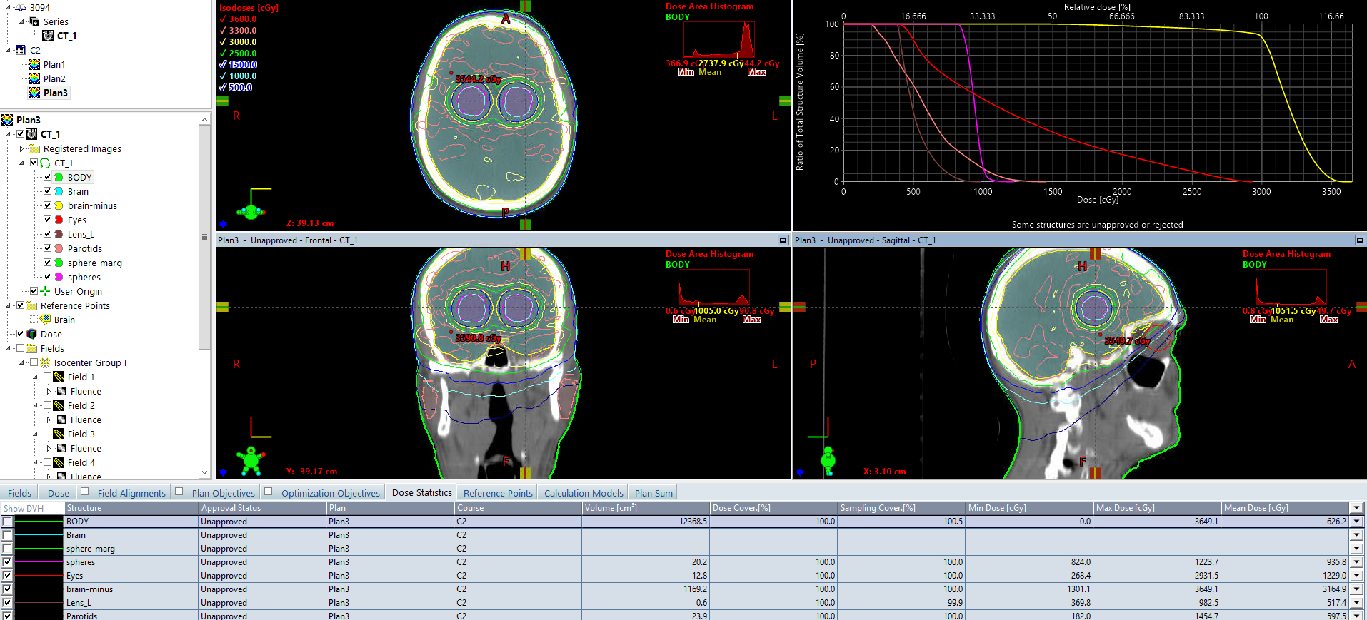
Task: Select the Plan2 plan icon
Action: pyautogui.click(x=34, y=78)
